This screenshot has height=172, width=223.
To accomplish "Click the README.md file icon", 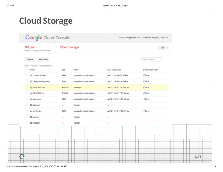I will pos(31,93).
